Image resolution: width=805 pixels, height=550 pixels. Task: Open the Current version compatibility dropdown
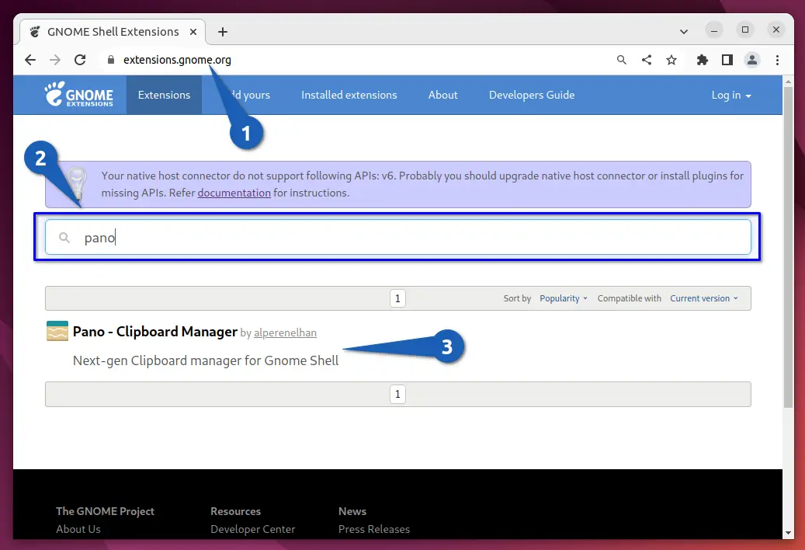[703, 298]
